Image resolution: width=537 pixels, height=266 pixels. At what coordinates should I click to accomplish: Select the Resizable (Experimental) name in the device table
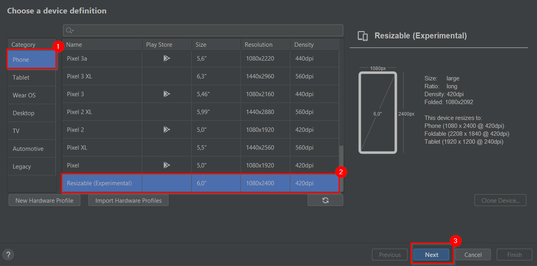(x=99, y=183)
